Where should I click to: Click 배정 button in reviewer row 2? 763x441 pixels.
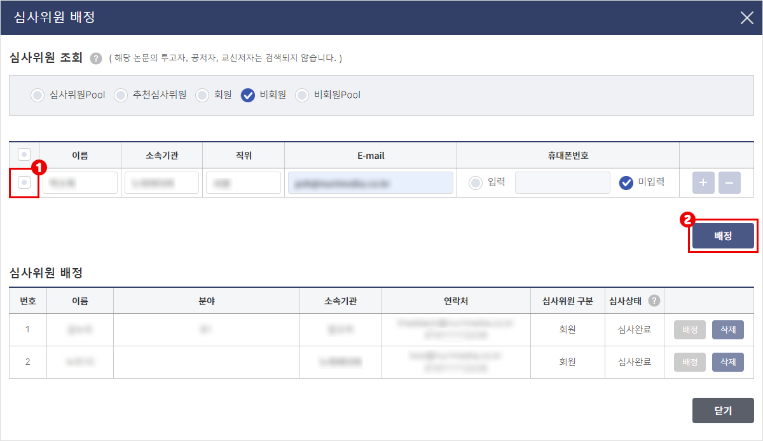(x=690, y=362)
